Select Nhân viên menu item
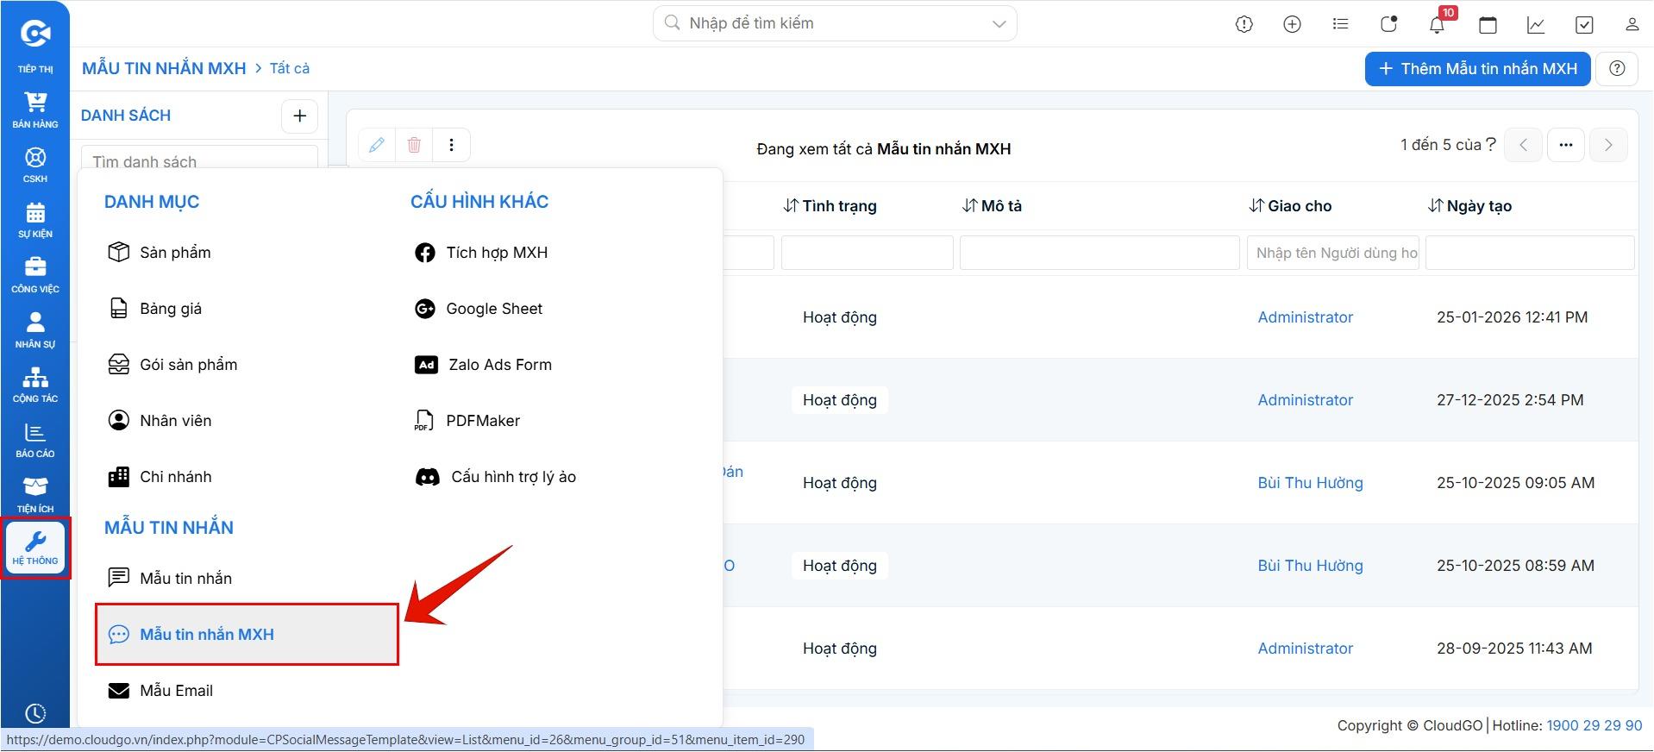1654x752 pixels. click(x=160, y=421)
